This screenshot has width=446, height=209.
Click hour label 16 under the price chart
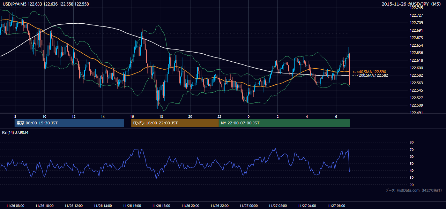(132, 116)
